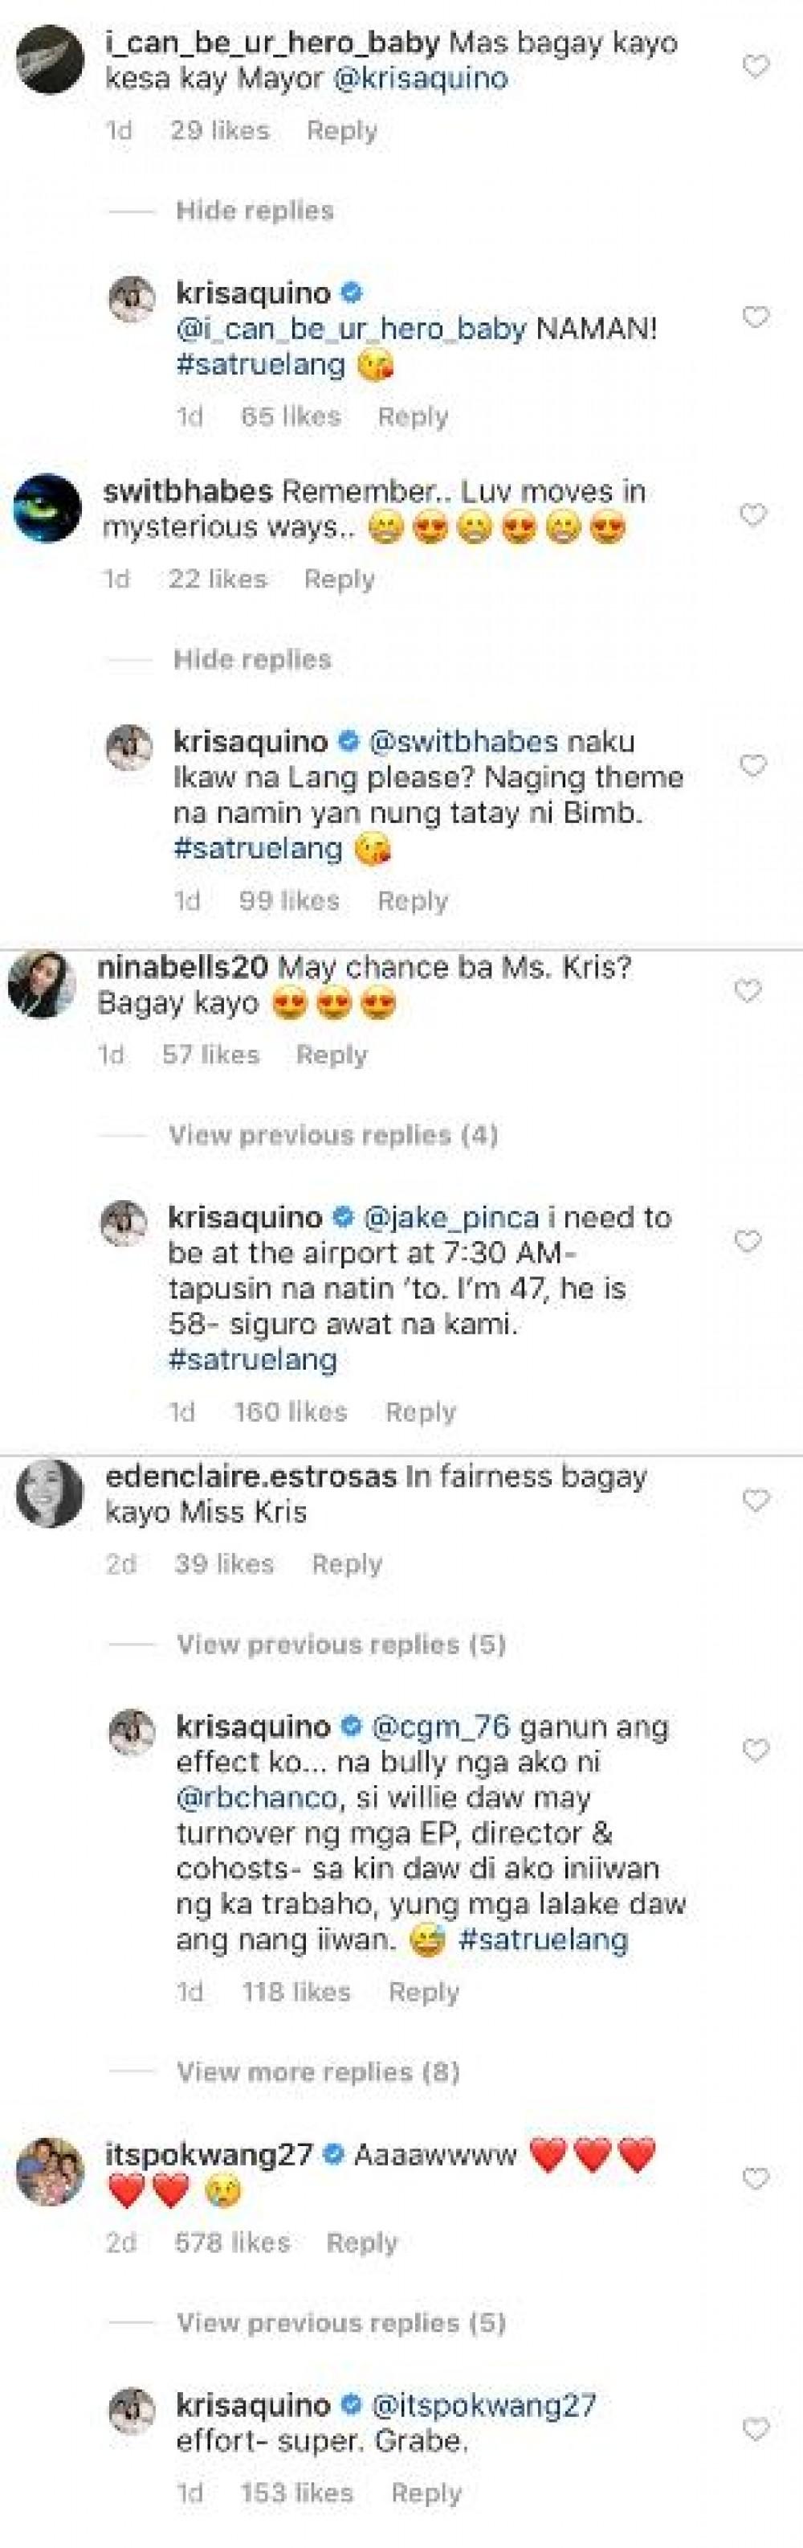Heart krisaquino's 'effort- super. Grabe' reply
Image resolution: width=803 pixels, height=2548 pixels.
(x=756, y=2429)
